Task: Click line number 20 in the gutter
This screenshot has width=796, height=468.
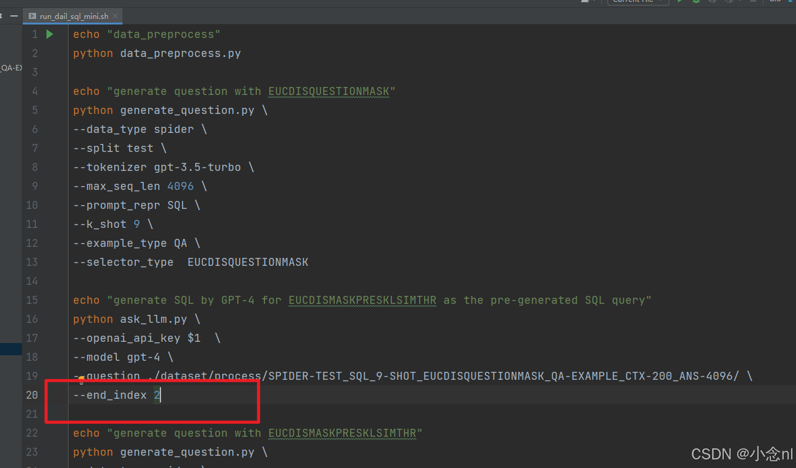Action: point(32,395)
